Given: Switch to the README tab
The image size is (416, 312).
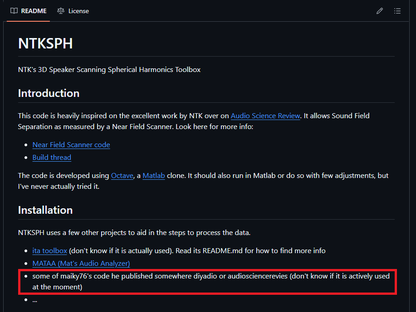Looking at the screenshot, I should [29, 11].
